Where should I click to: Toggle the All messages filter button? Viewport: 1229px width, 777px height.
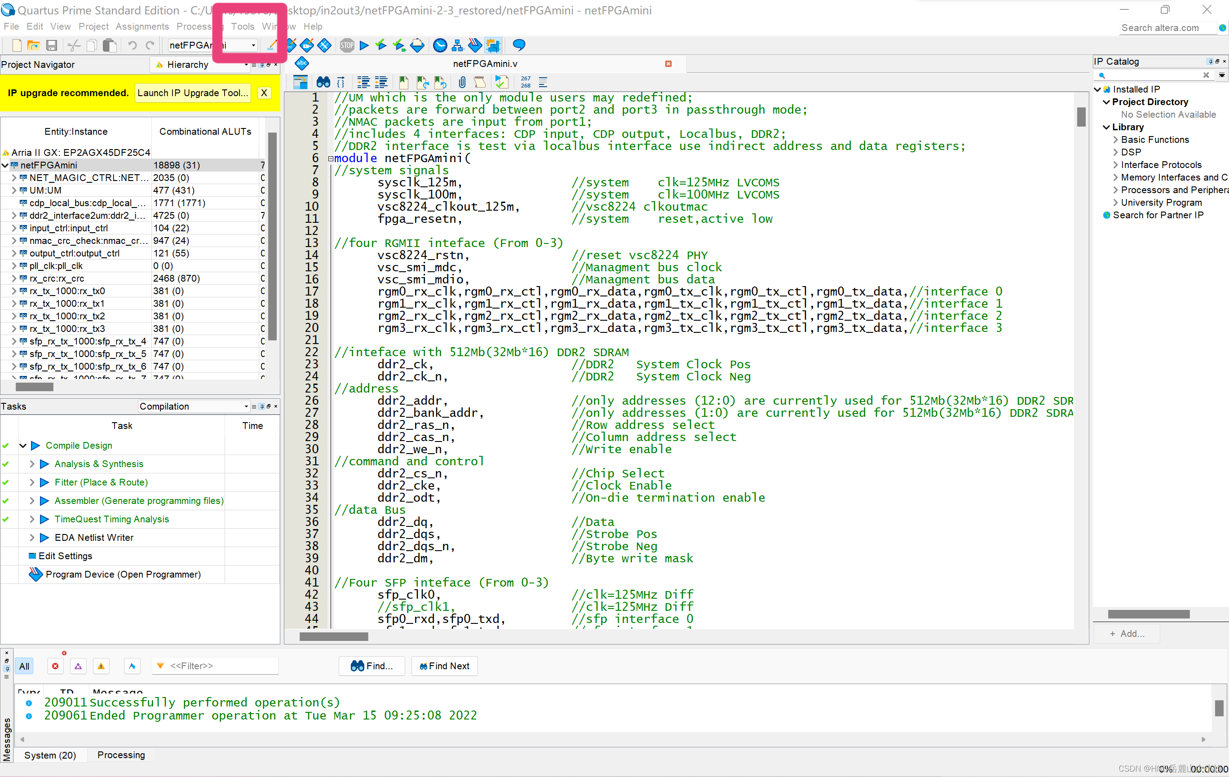point(24,666)
